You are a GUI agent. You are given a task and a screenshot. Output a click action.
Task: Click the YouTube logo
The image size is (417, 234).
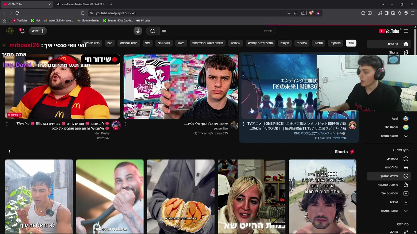pyautogui.click(x=389, y=31)
